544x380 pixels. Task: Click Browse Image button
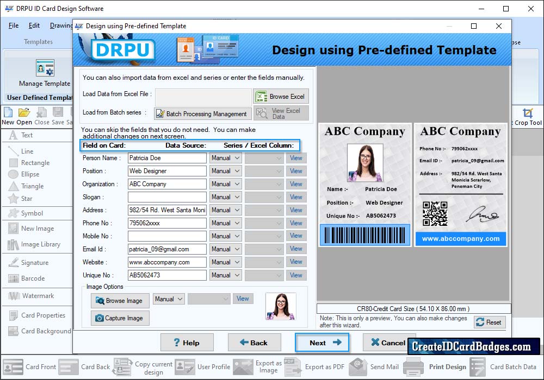120,301
